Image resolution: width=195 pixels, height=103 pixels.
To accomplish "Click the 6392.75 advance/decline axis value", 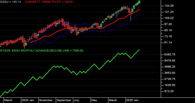I will click(170, 54).
